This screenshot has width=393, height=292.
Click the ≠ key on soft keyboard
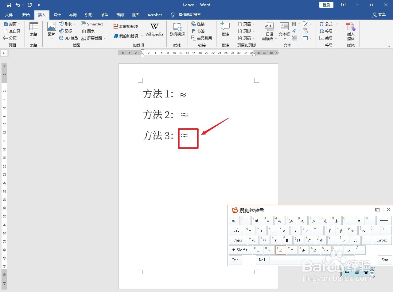[x=257, y=221]
